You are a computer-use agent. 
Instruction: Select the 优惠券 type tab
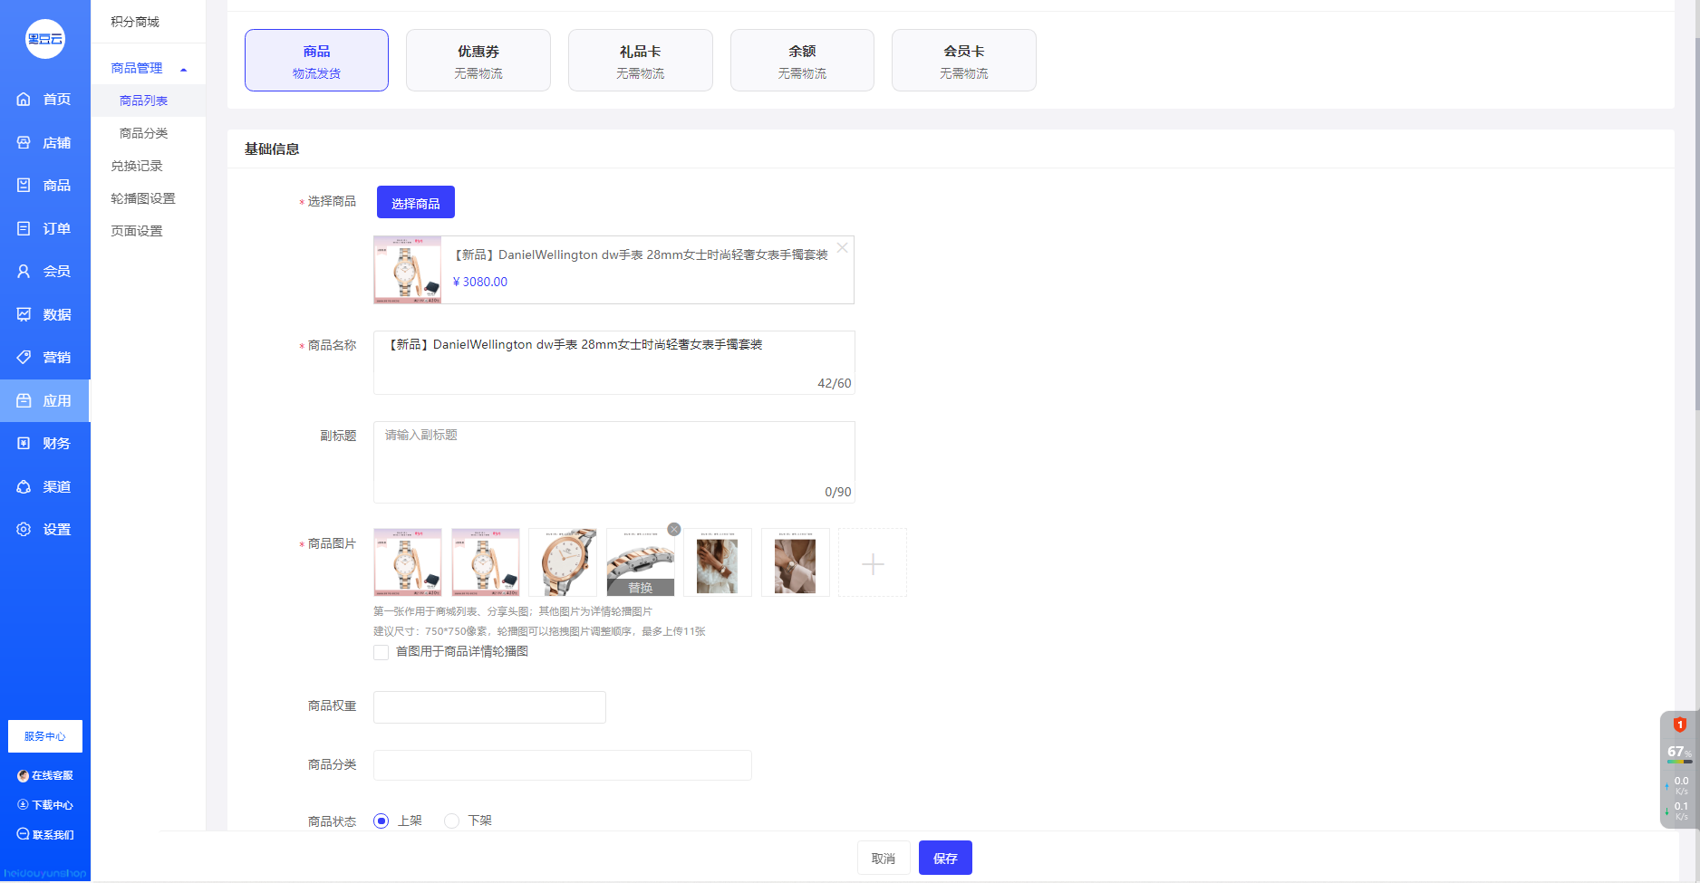click(478, 61)
